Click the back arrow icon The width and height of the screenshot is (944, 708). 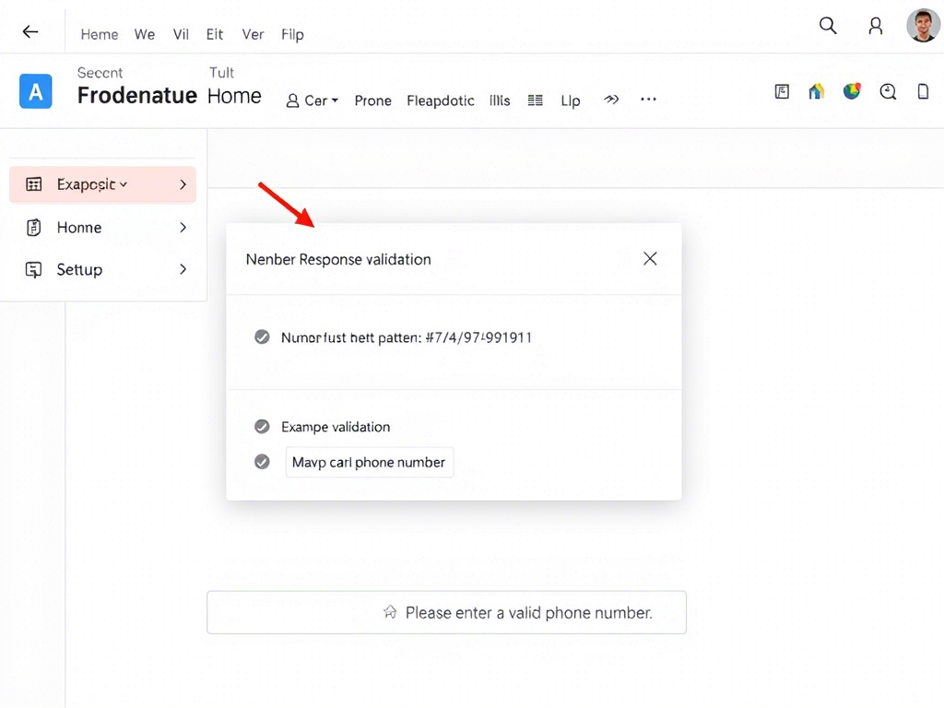[x=30, y=32]
